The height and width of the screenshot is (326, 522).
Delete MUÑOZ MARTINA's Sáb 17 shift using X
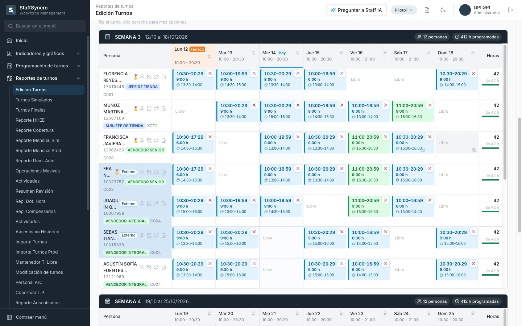coord(430,105)
